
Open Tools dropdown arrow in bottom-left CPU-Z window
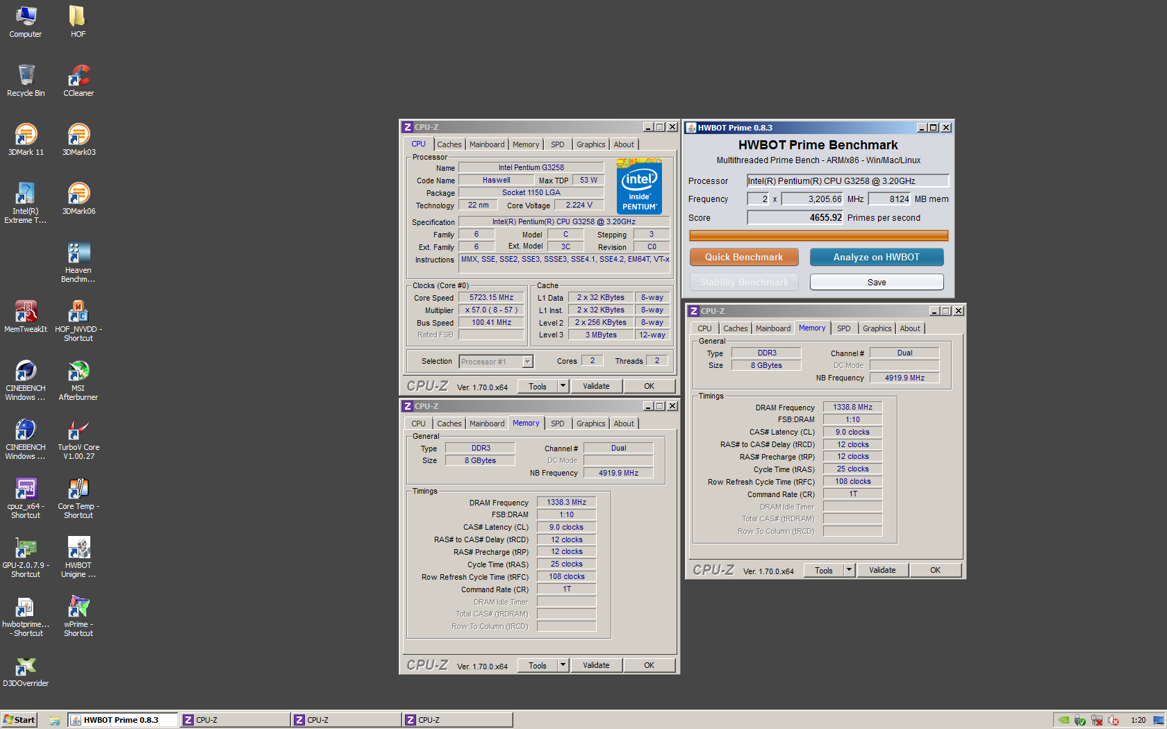point(563,665)
